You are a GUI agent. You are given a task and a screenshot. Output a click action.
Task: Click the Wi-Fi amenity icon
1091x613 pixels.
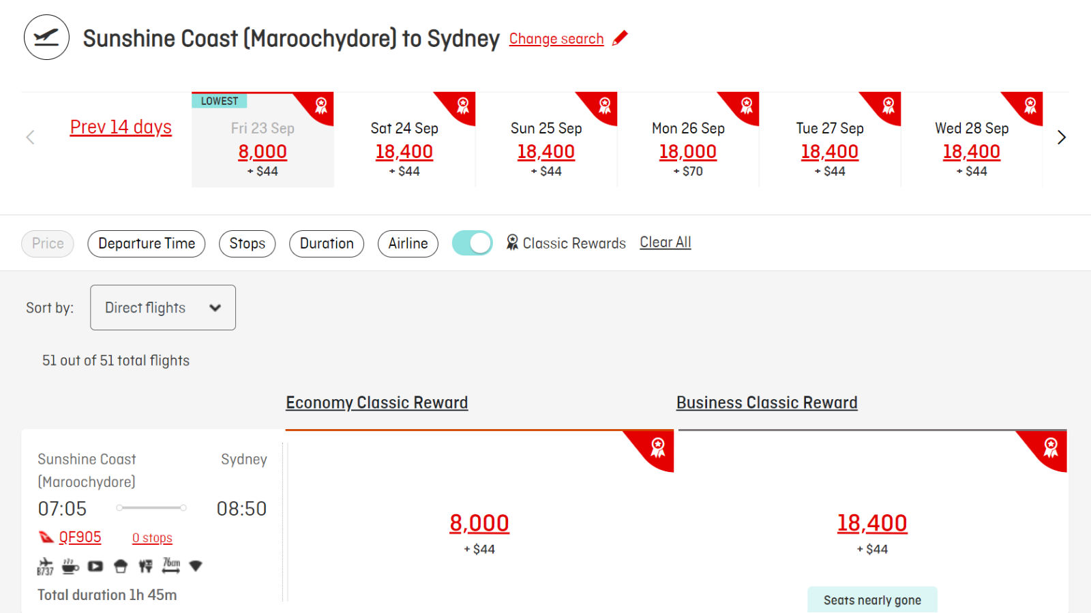coord(196,566)
